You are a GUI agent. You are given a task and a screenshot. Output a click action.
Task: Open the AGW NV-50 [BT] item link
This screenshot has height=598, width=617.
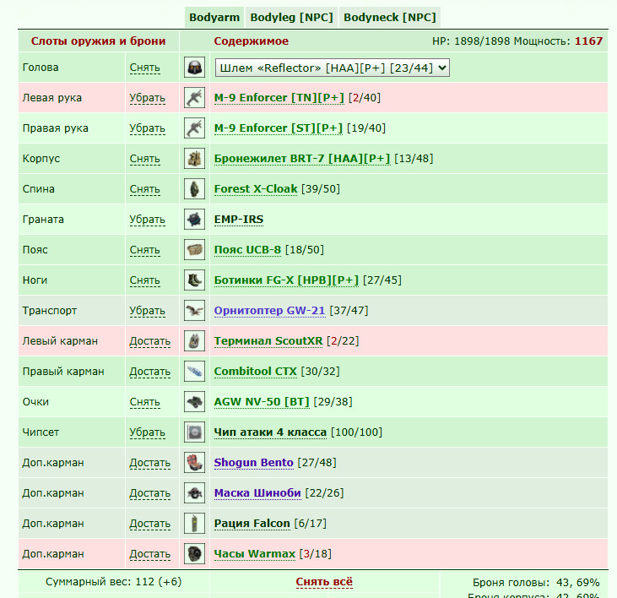pyautogui.click(x=262, y=401)
